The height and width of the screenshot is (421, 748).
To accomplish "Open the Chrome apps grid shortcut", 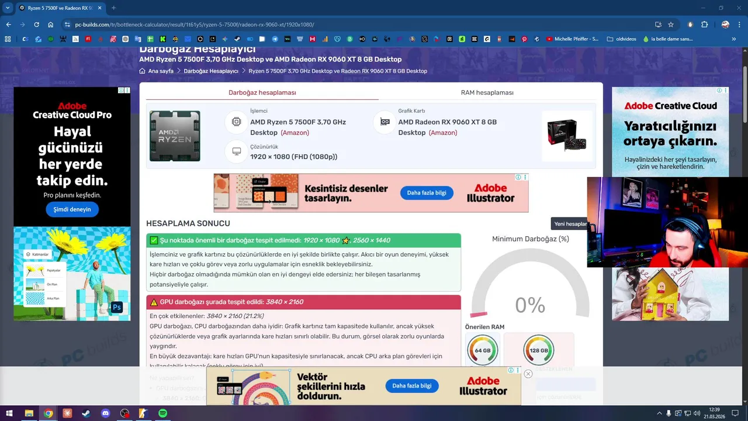I will 8,39.
